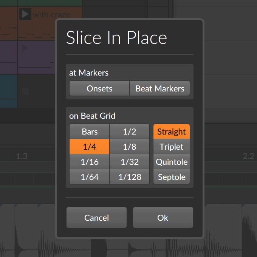Select the 1/2 beat grid option

[x=130, y=132]
